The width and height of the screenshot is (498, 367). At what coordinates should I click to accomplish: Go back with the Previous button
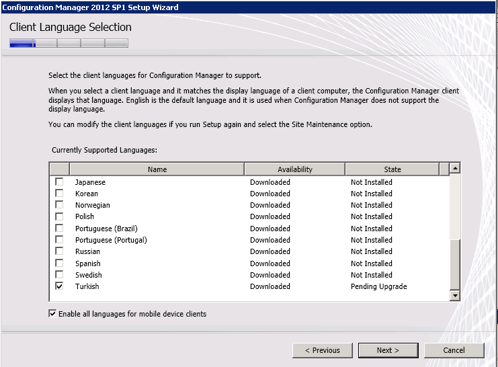[x=323, y=350]
